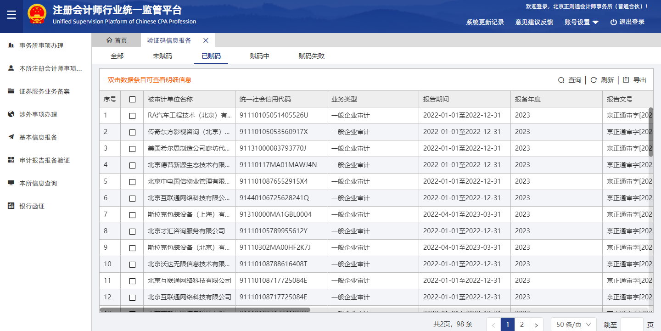Screen dimensions: 661x331
Task: Check the box for row 1 RA汽车工程技术
Action: (x=132, y=116)
